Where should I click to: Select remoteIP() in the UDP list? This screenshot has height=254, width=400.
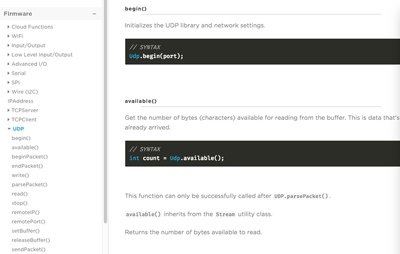pyautogui.click(x=26, y=212)
